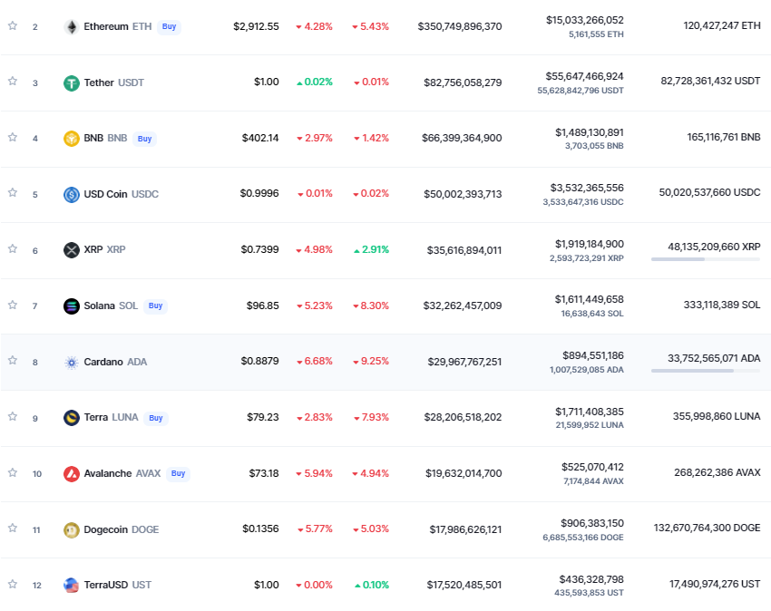Image resolution: width=771 pixels, height=611 pixels.
Task: Toggle watchlist star for BNB
Action: 13,137
